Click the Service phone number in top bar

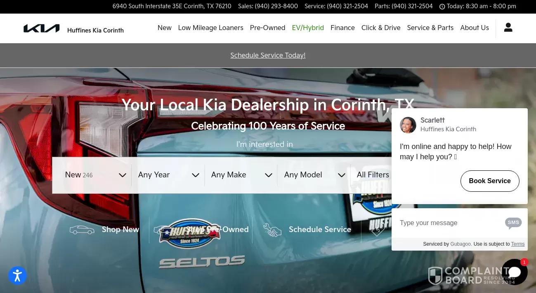click(347, 7)
